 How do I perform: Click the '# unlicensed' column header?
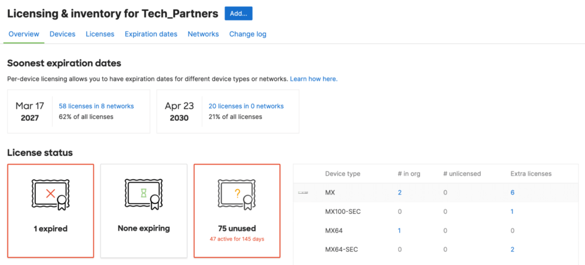pyautogui.click(x=462, y=174)
